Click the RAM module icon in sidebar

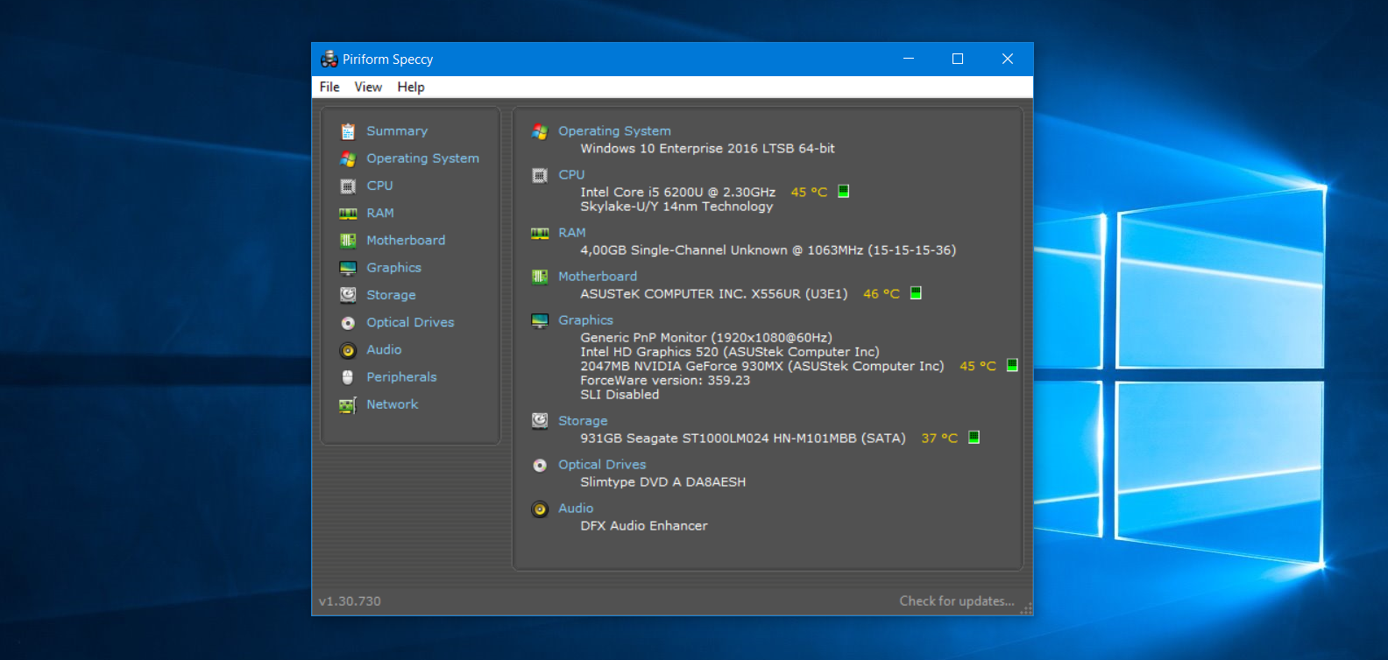(348, 214)
